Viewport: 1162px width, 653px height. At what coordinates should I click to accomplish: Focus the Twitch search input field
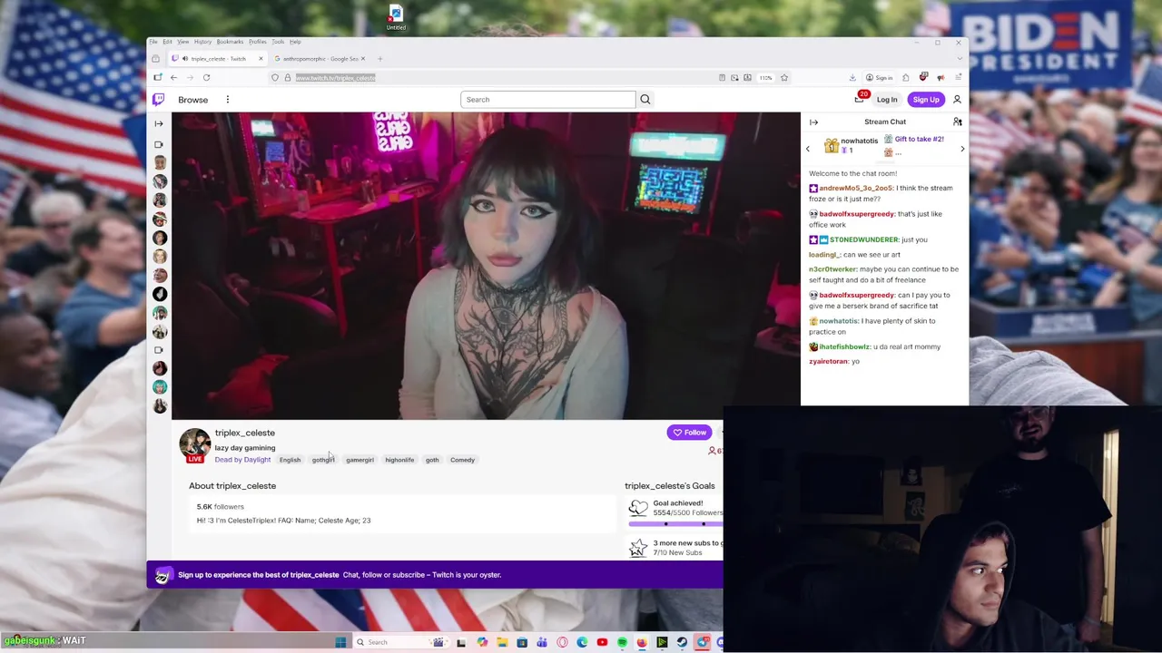point(547,100)
